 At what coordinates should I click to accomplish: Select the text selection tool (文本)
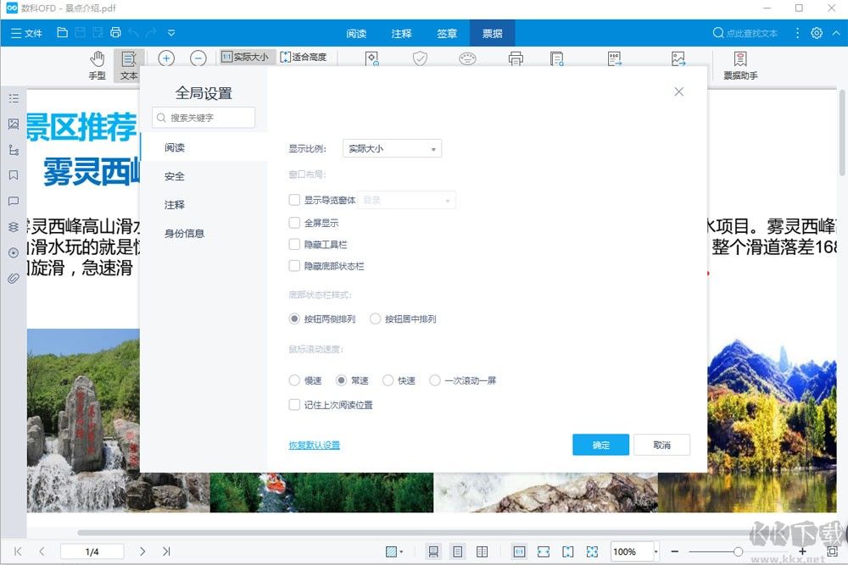tap(128, 64)
